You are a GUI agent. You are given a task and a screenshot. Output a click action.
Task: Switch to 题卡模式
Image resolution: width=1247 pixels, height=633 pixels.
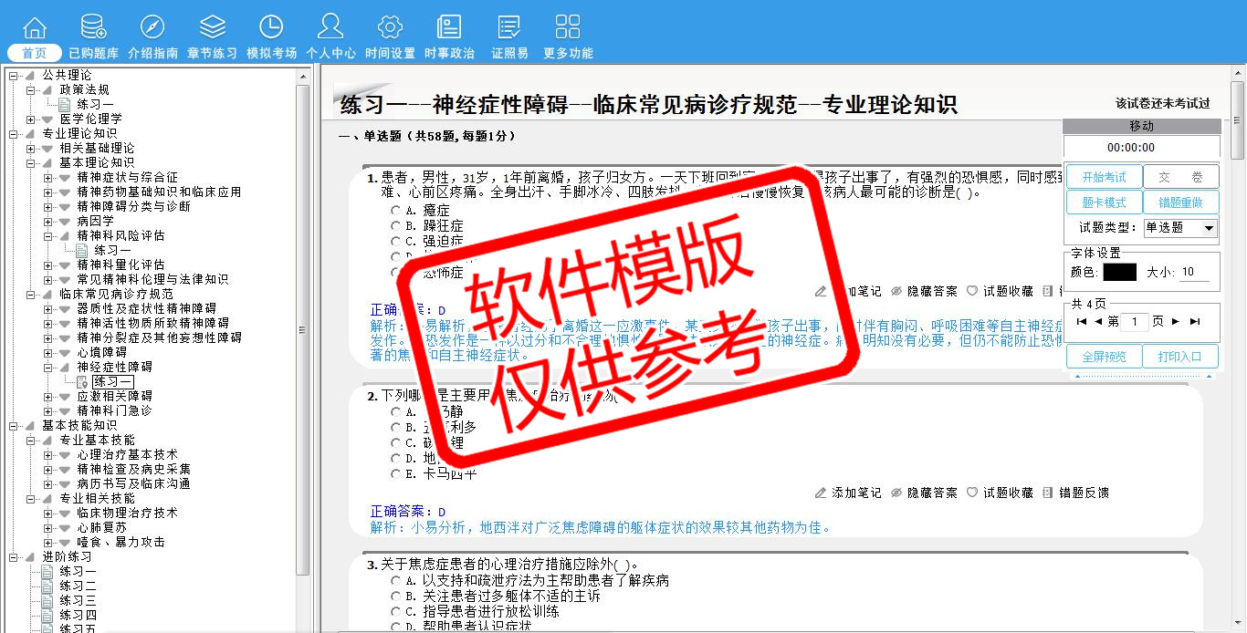(x=1104, y=202)
